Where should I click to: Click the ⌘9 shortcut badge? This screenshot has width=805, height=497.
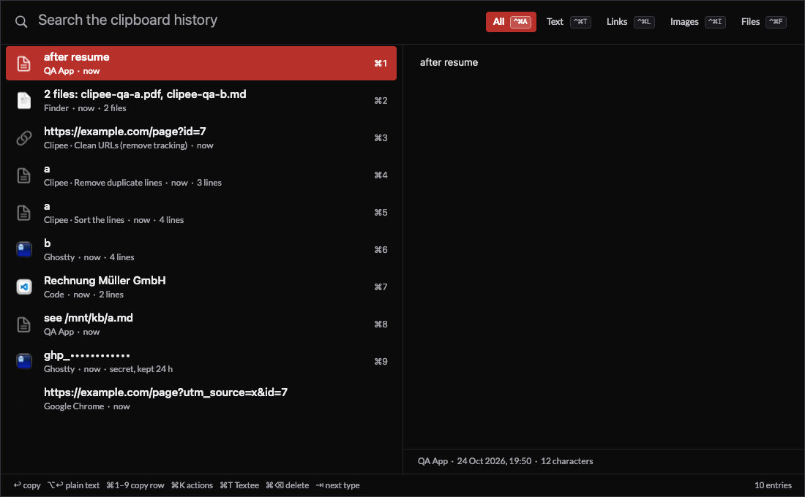click(x=381, y=362)
